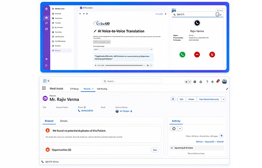Click the follow patient person icon
Screen dimensions: 262x168
[x=173, y=99]
